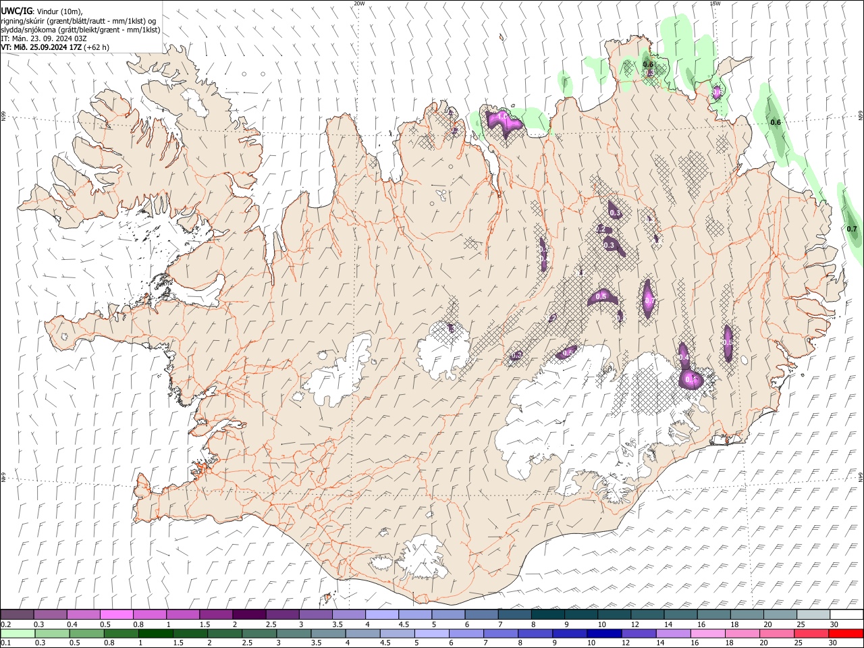Select white top legend swatch after 30
This screenshot has width=864, height=648.
point(846,614)
